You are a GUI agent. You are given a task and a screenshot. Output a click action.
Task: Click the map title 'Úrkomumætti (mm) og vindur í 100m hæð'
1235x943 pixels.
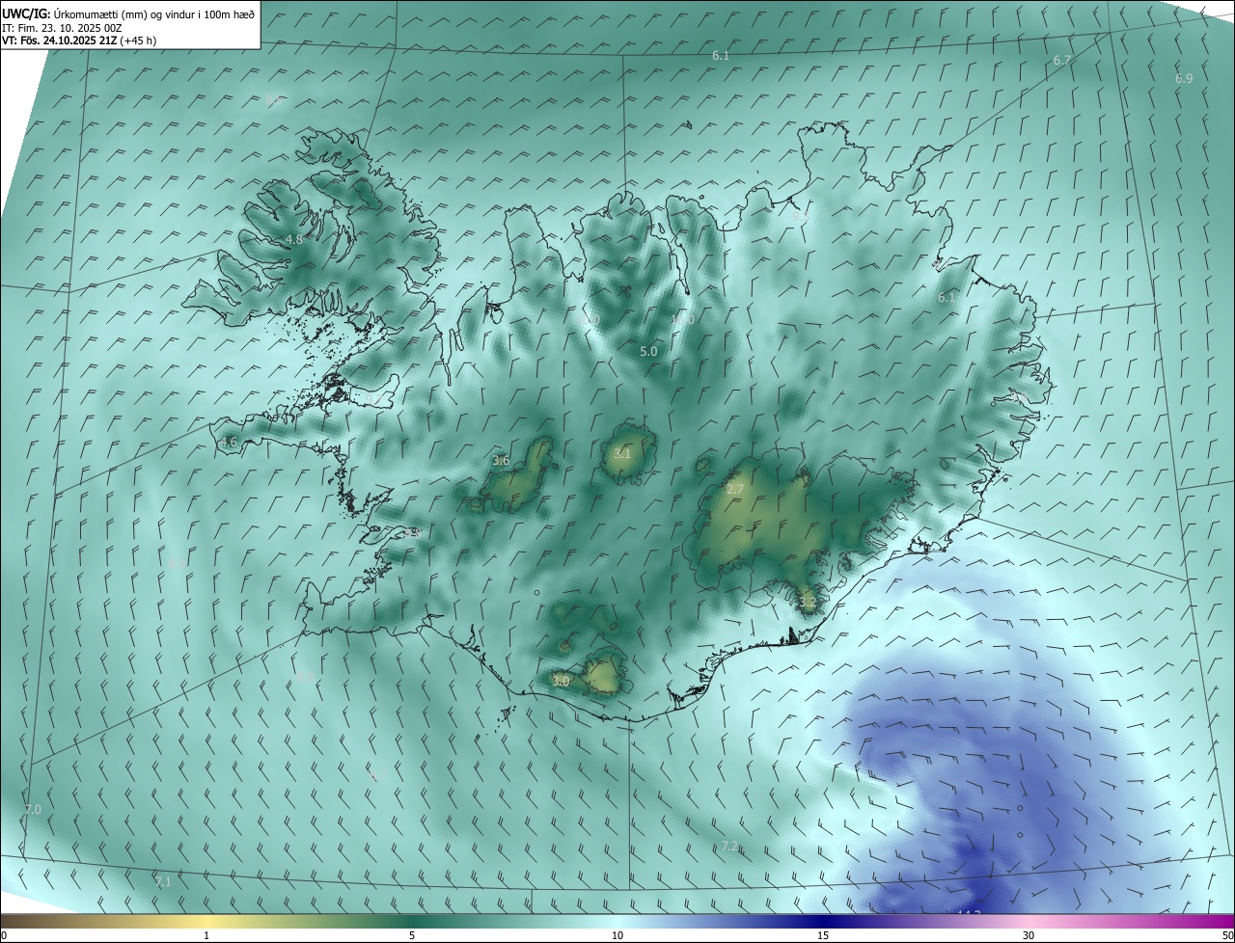152,13
